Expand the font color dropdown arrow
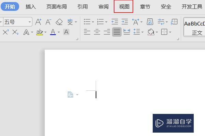The height and width of the screenshot is (136, 205). click(x=59, y=32)
